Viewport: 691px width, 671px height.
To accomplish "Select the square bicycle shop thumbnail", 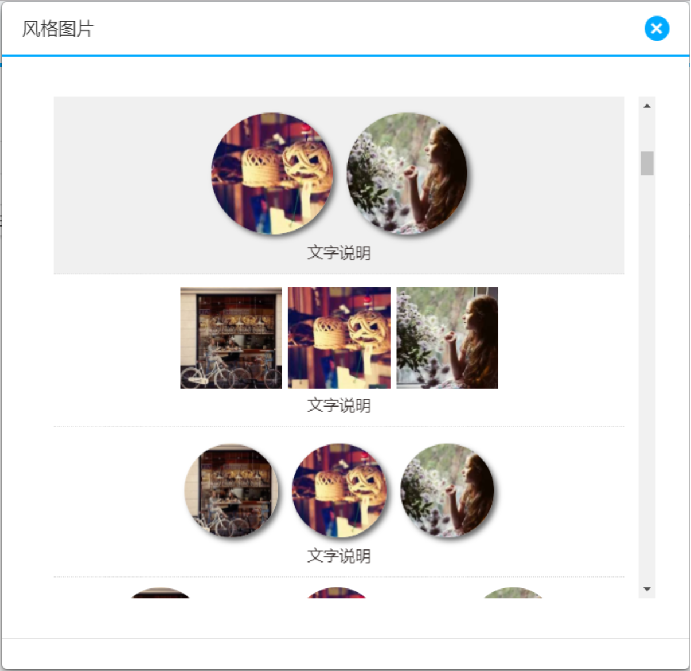I will click(x=231, y=338).
